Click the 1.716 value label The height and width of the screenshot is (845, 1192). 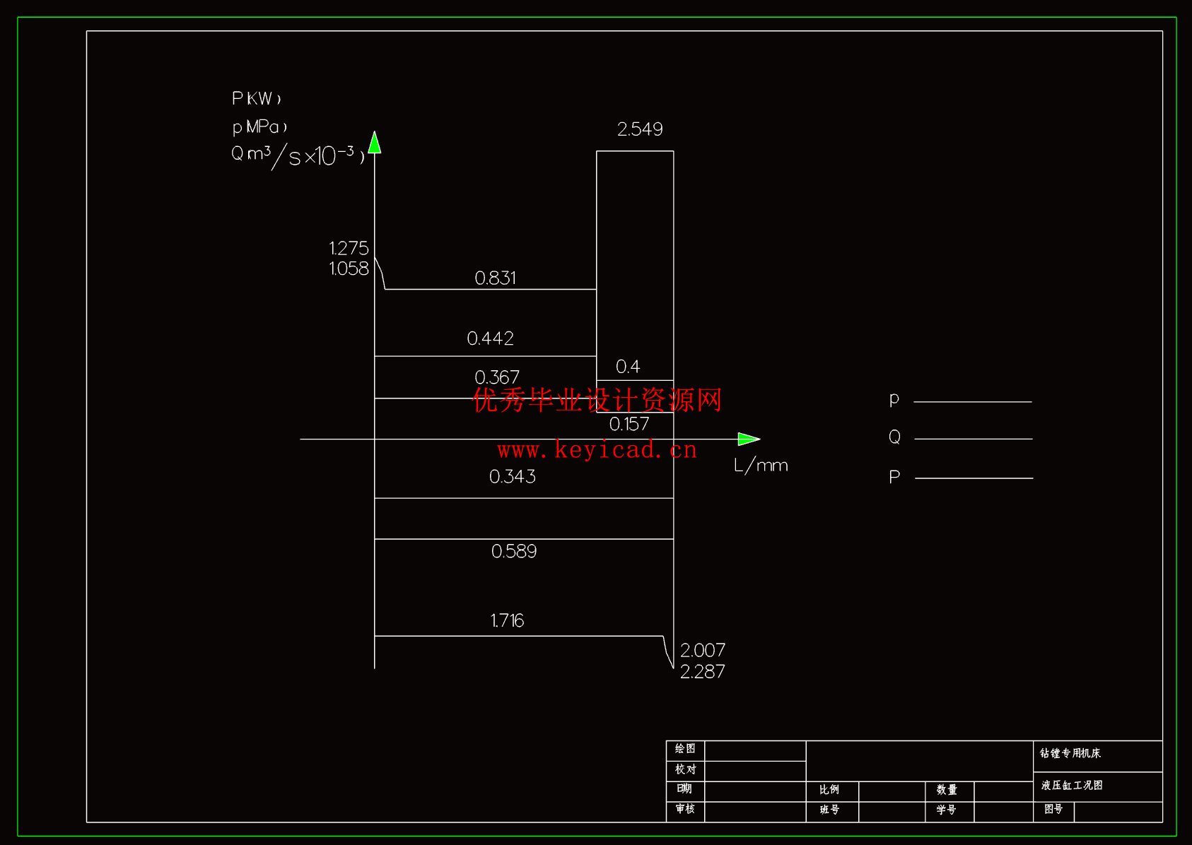(x=507, y=620)
